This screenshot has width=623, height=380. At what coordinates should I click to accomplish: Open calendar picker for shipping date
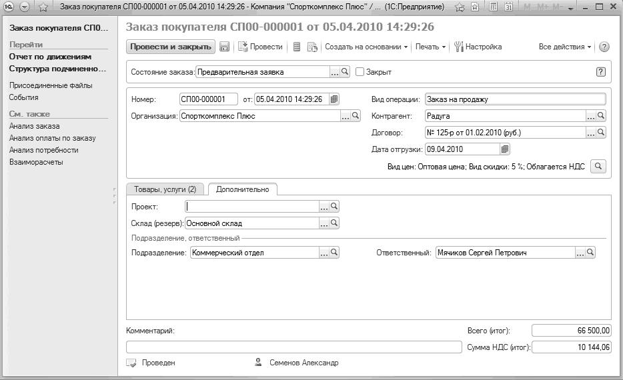pos(504,149)
